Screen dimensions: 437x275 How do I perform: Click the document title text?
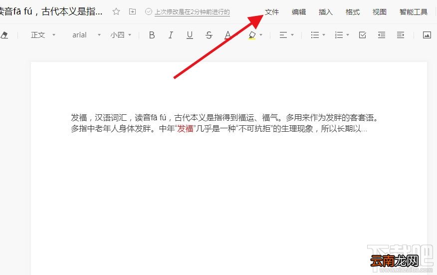pos(51,11)
